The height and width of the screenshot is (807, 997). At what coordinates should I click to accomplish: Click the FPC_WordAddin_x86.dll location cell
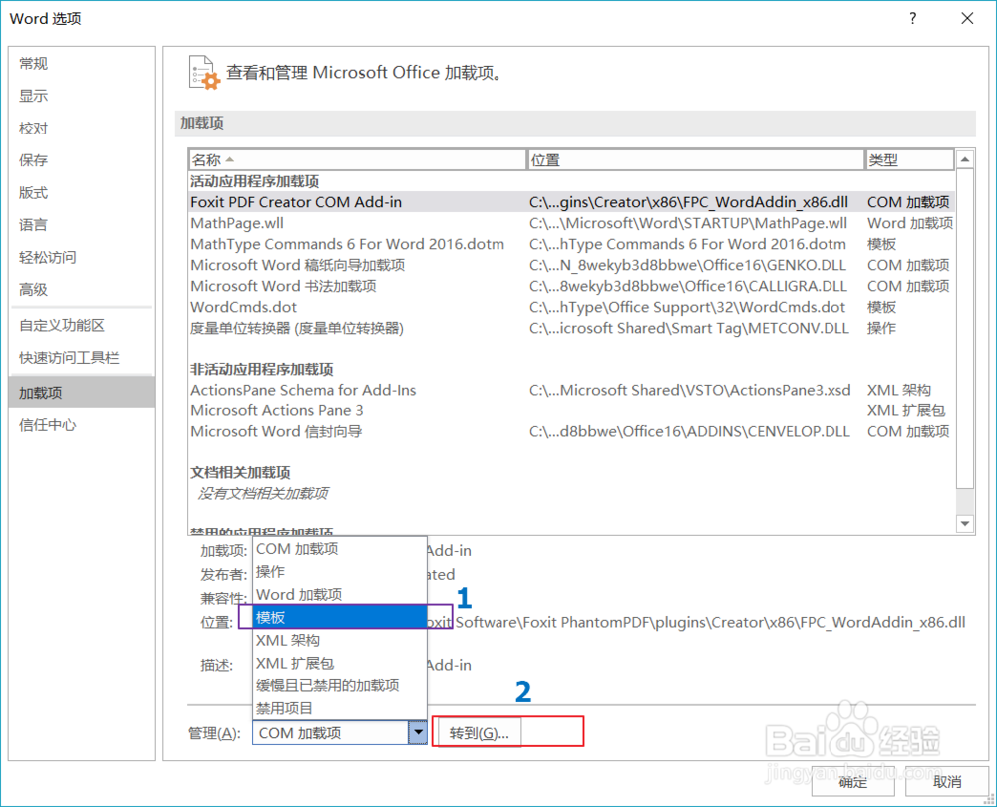pyautogui.click(x=689, y=202)
